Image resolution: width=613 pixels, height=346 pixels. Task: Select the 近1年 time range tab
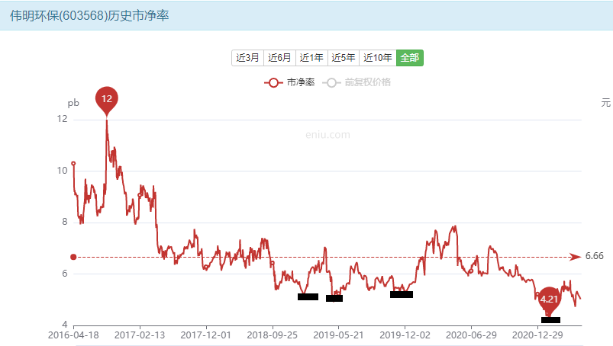pyautogui.click(x=311, y=58)
